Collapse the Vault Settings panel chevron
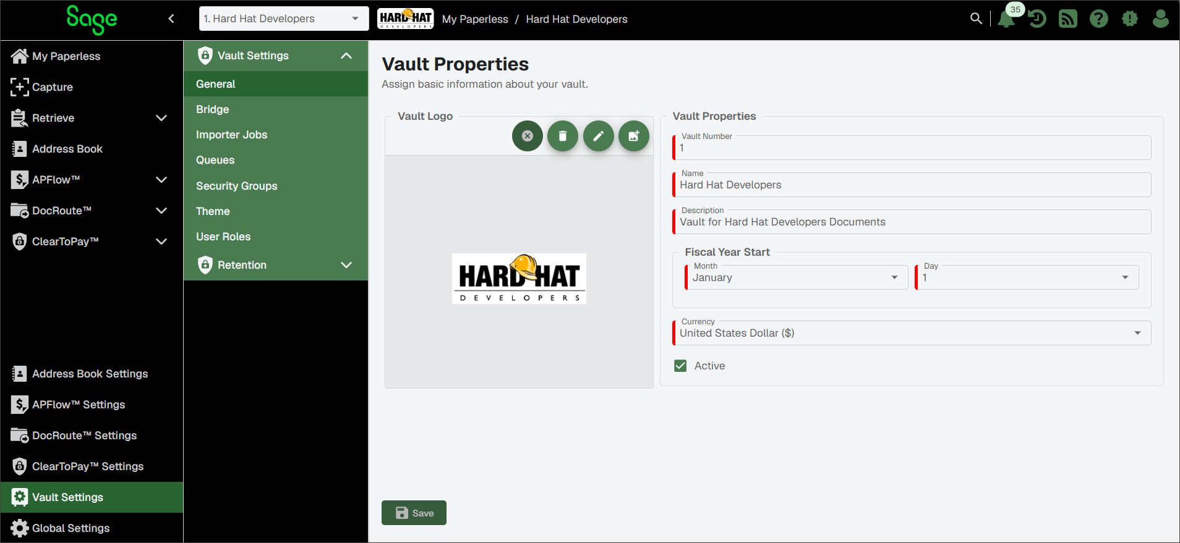 346,56
